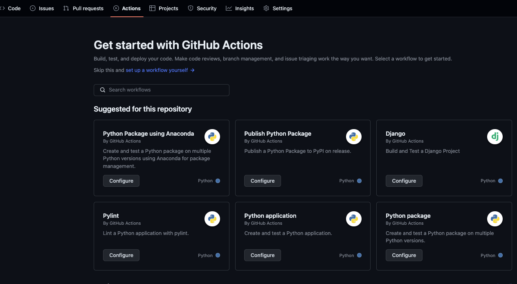
Task: Open the Insights tab
Action: pyautogui.click(x=240, y=8)
